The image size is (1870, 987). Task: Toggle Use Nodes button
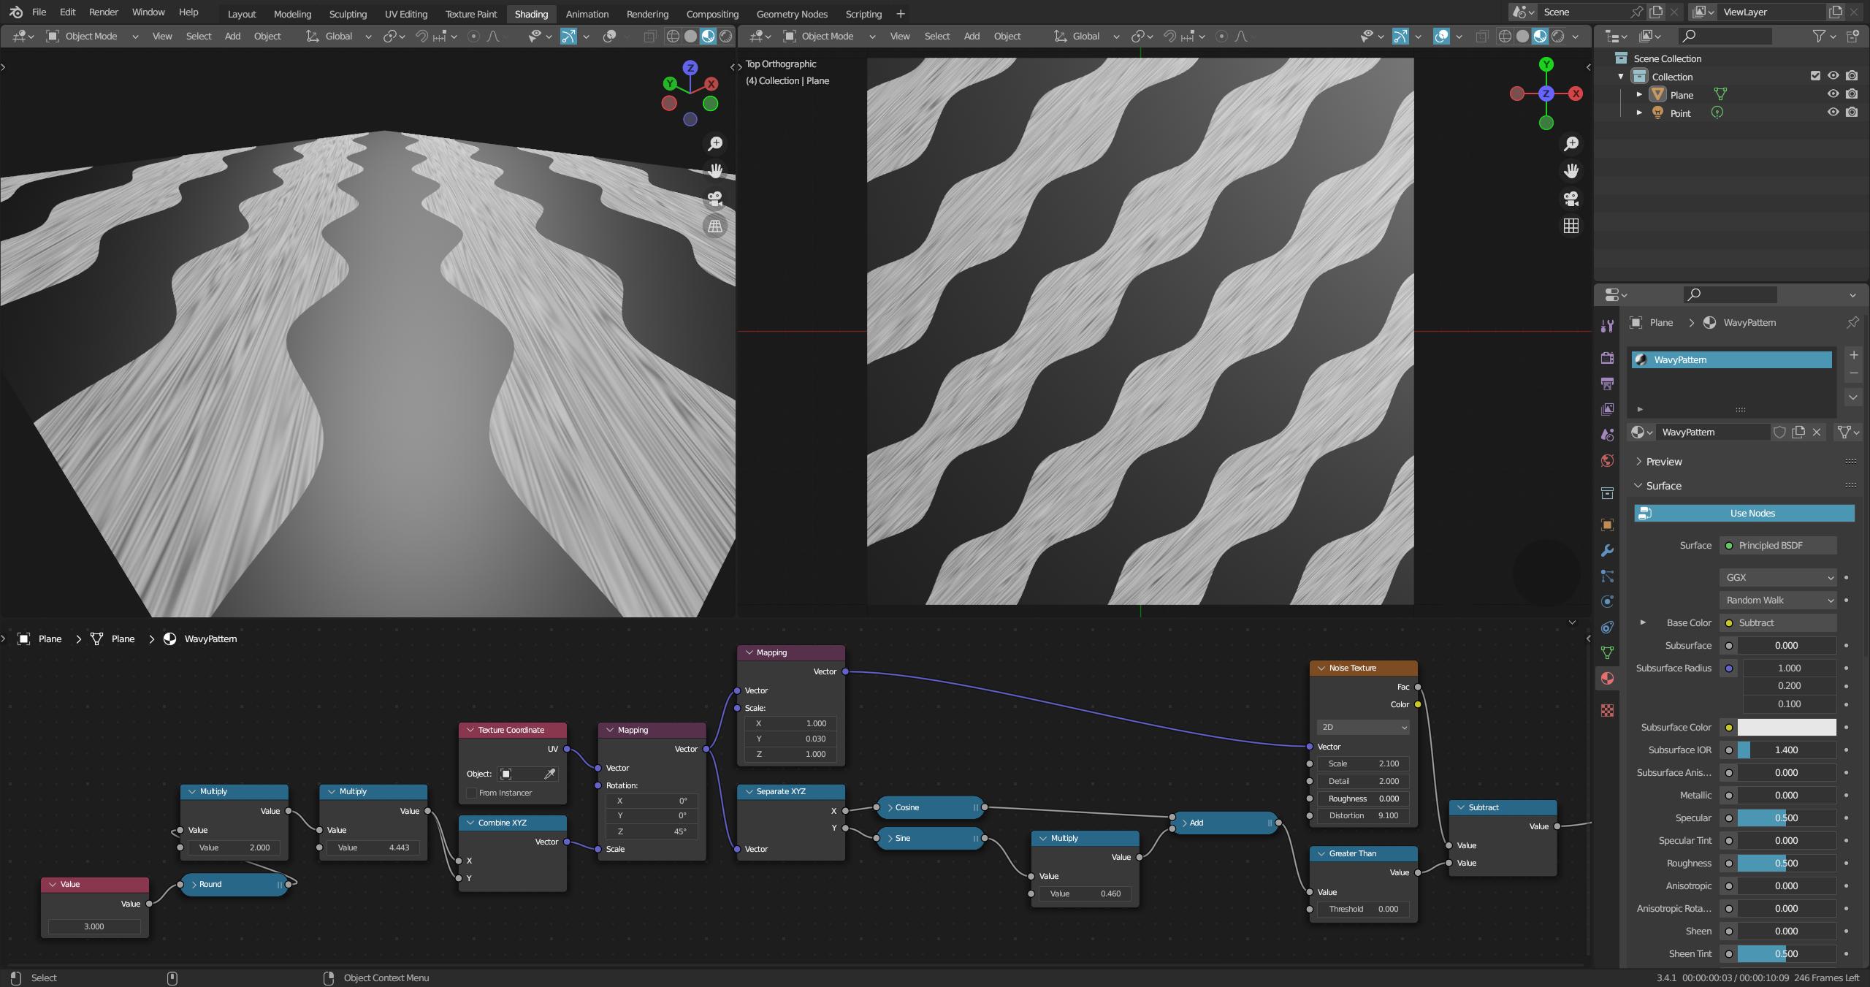tap(1744, 513)
